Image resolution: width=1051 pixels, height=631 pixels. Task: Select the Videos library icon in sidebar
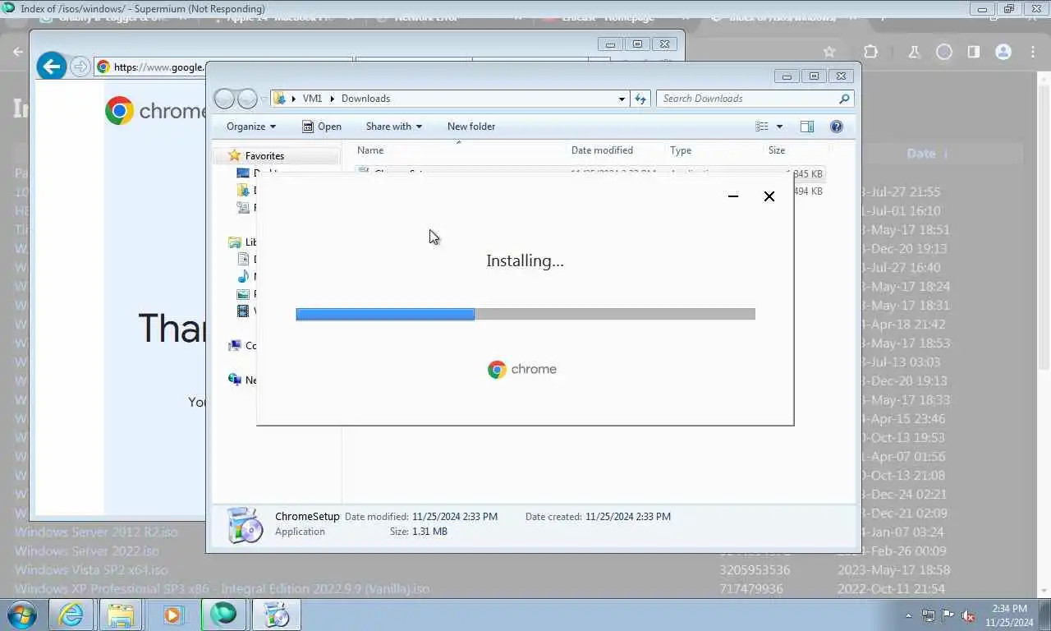pos(243,311)
